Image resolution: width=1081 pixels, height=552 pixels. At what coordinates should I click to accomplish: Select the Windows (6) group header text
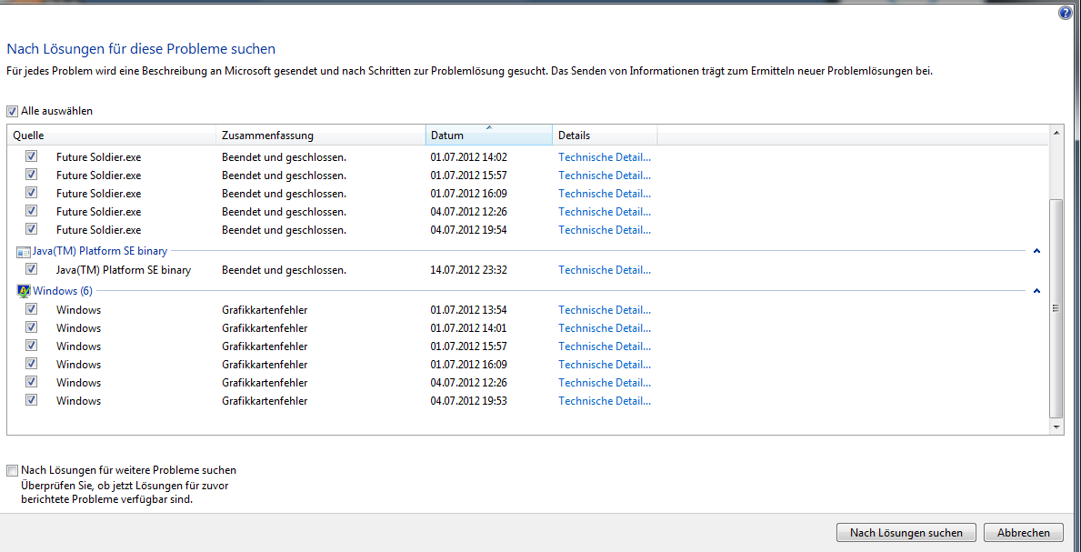(63, 291)
